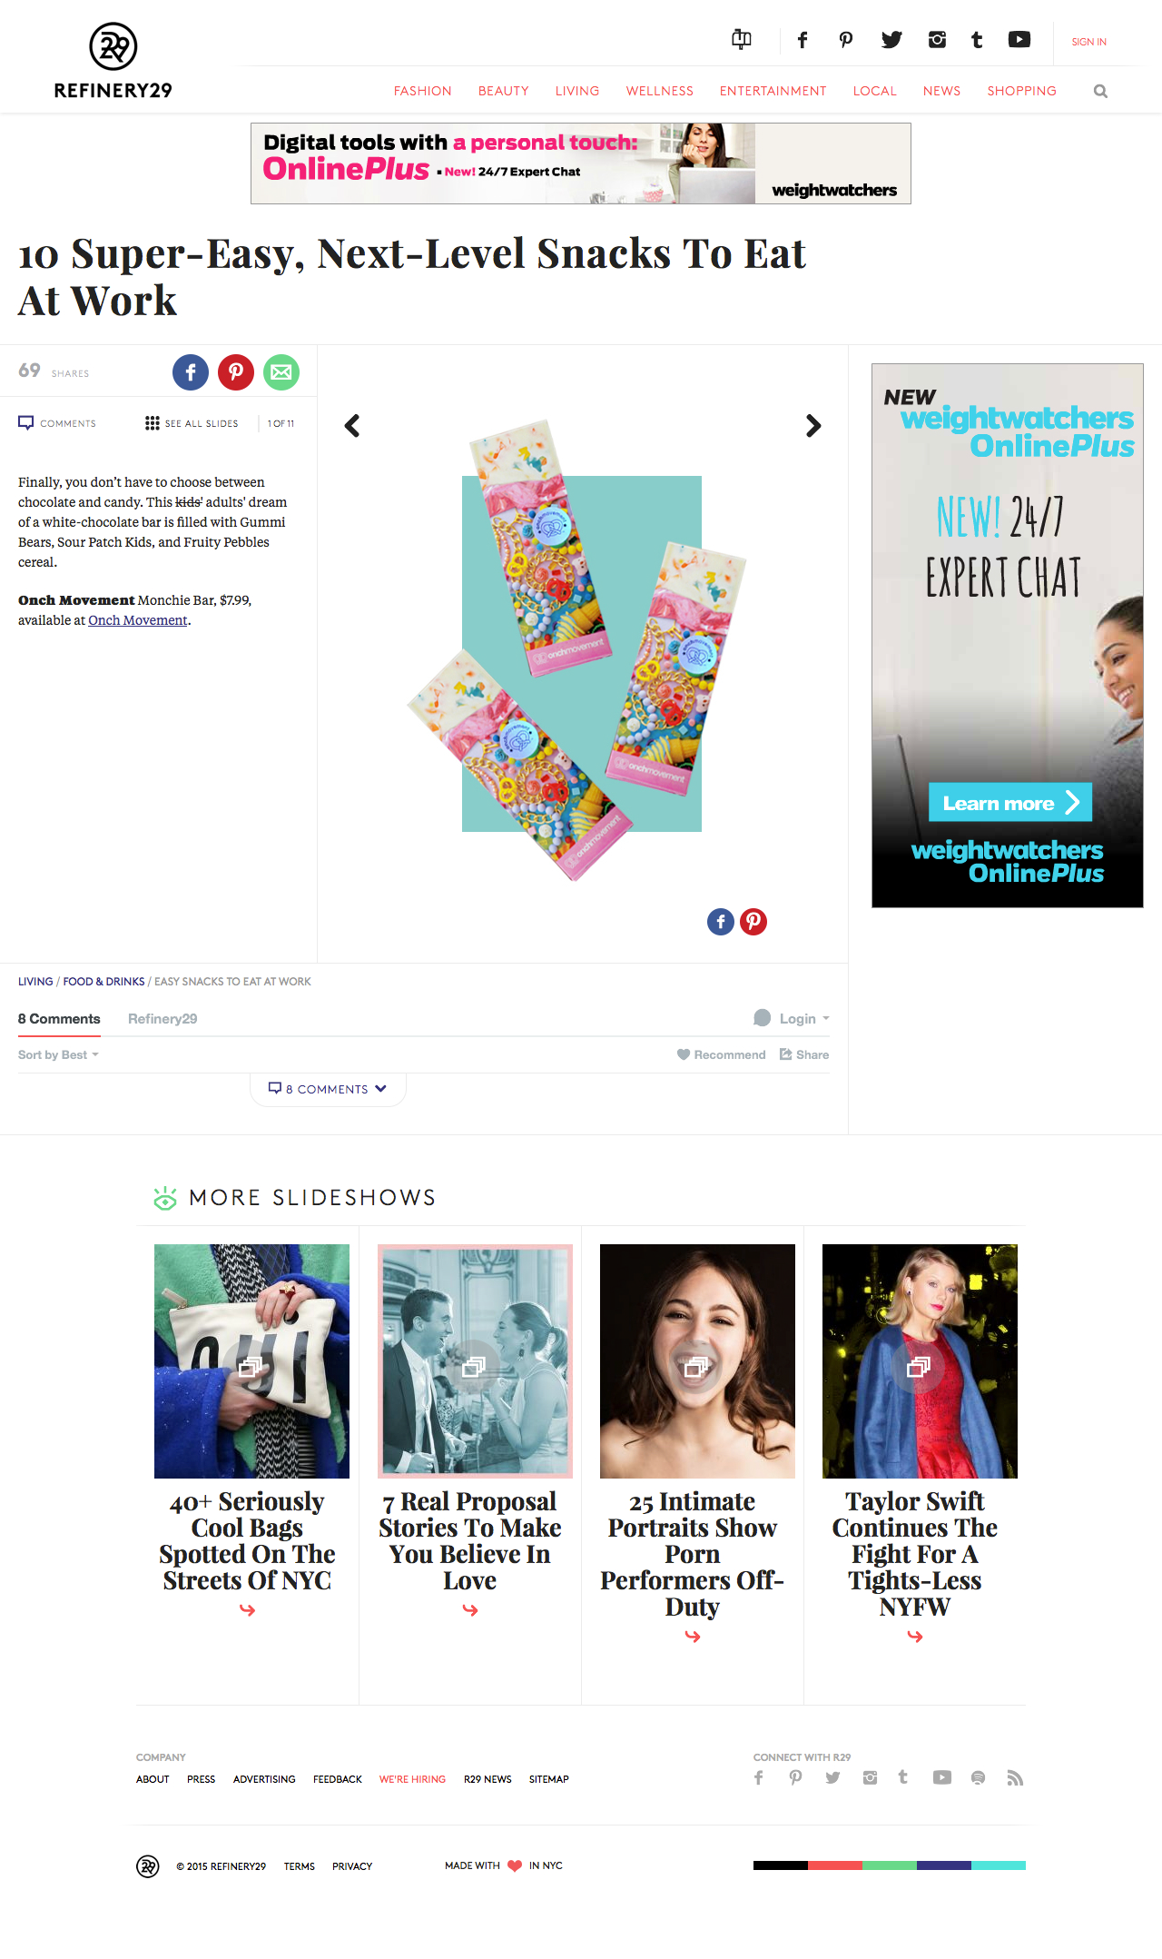Email the article with green envelope icon
Screen dimensions: 1162x1959
click(x=281, y=372)
